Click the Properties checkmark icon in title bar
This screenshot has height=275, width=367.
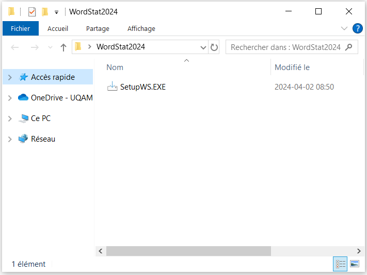tap(32, 12)
